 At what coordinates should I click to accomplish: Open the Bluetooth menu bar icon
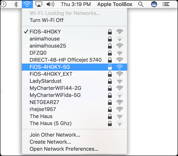pos(16,4)
